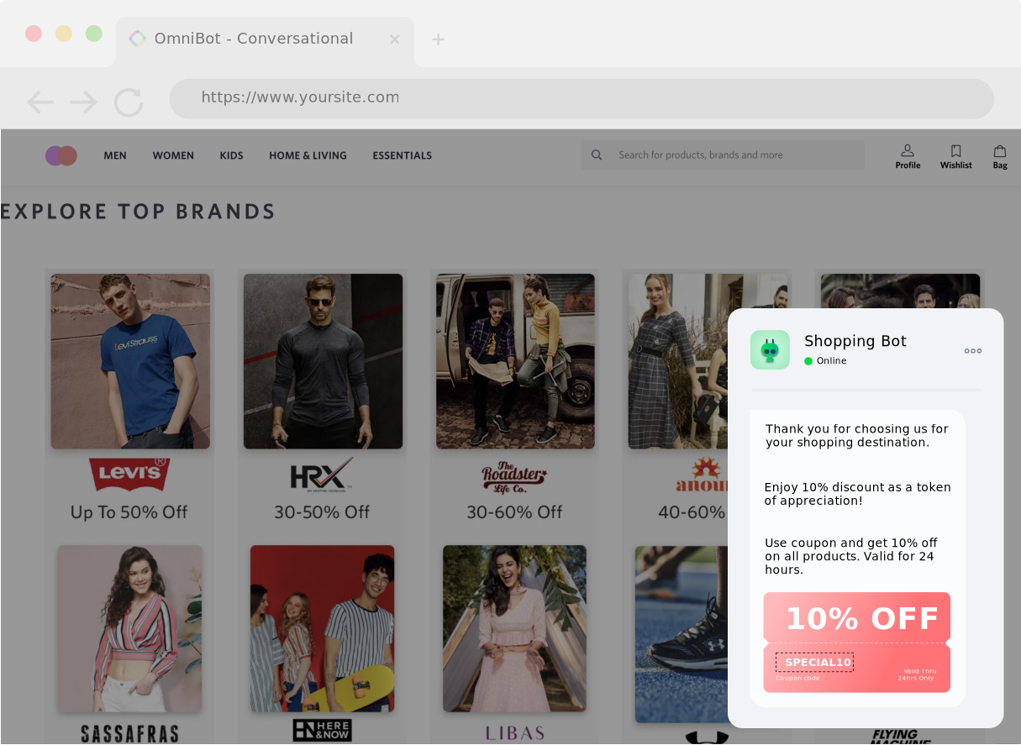Select the HOME & LIVING menu item
The height and width of the screenshot is (745, 1021).
pos(308,155)
